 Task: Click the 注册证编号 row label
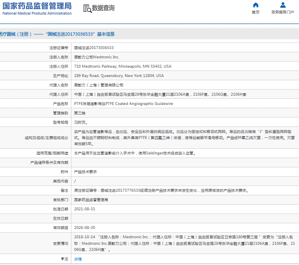click(x=59, y=48)
